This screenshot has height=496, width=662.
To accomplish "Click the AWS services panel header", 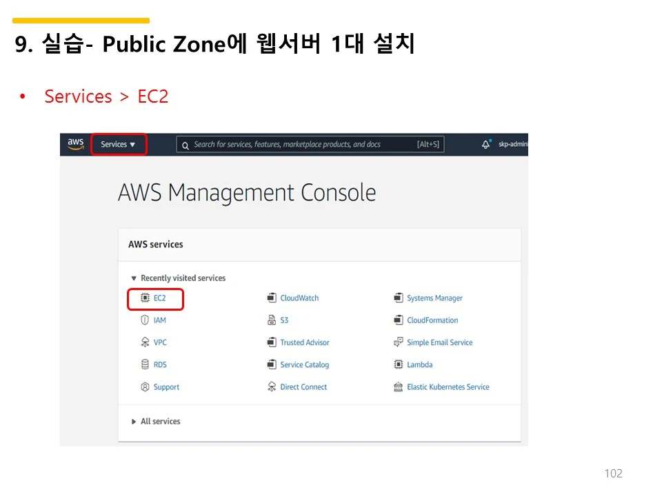I will [x=319, y=245].
